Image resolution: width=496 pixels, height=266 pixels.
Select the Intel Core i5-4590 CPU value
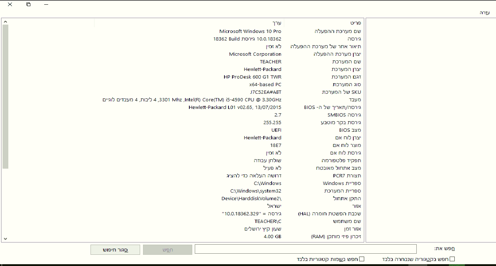(x=192, y=100)
